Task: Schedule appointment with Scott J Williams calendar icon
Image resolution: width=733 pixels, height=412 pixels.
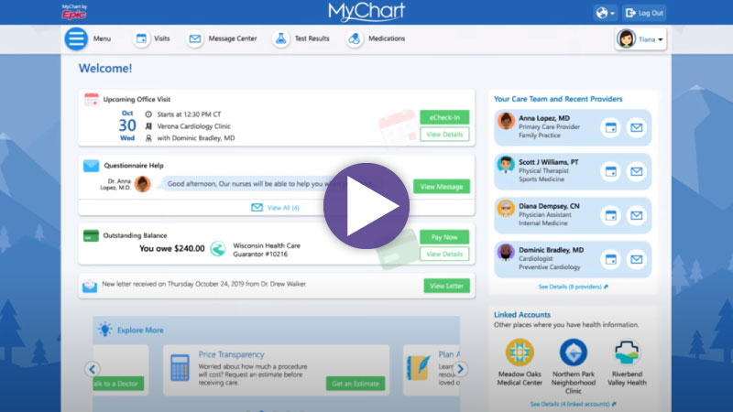Action: point(611,171)
